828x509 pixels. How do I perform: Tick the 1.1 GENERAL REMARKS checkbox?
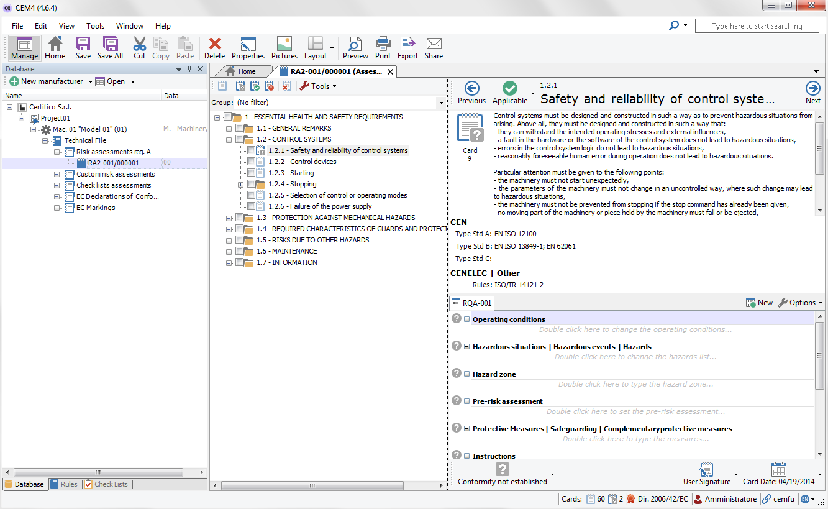point(239,128)
